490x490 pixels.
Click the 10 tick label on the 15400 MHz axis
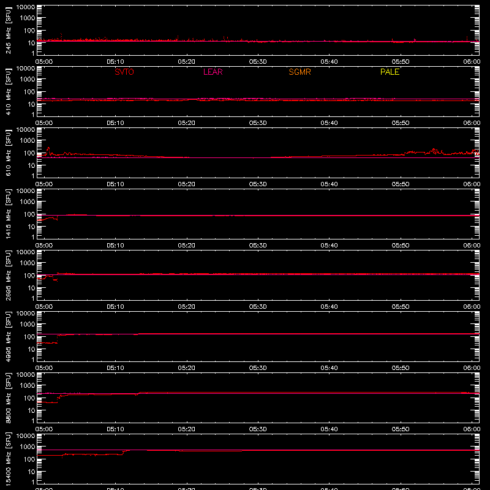[31, 472]
